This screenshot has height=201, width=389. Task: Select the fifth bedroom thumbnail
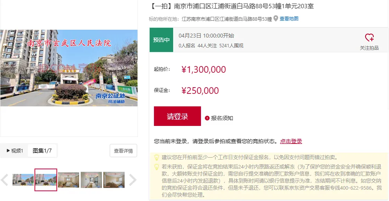tap(114, 180)
